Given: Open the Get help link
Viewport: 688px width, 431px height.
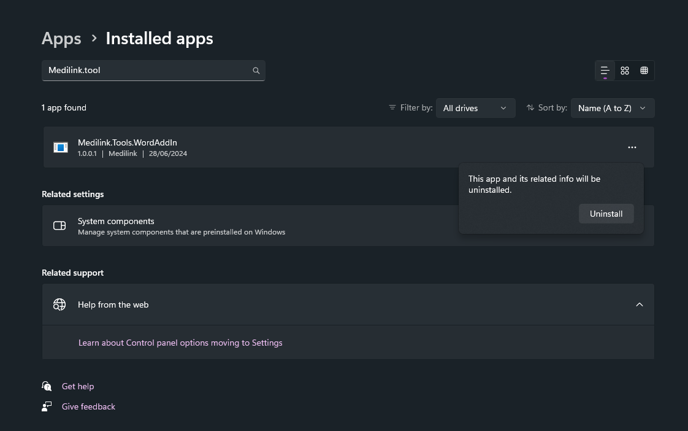Looking at the screenshot, I should [x=78, y=386].
